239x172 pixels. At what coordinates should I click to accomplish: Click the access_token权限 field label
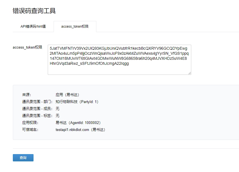[28, 47]
